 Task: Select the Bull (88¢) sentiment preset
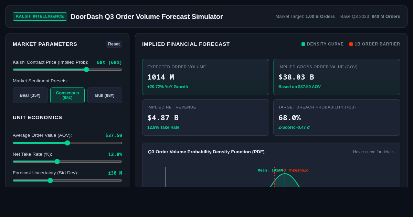(x=105, y=95)
